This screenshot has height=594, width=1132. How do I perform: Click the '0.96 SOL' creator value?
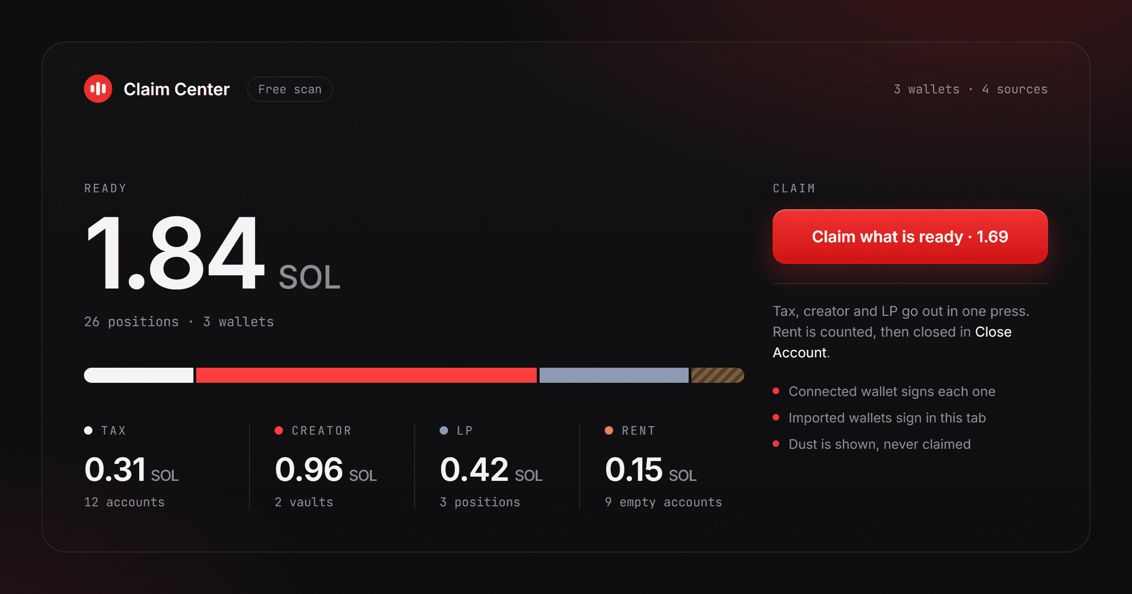click(x=326, y=470)
